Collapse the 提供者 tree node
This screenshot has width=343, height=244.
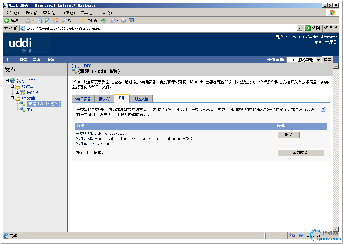coord(13,86)
